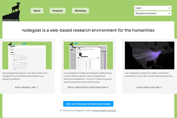Screen dimensions: 177x118
Task: Open the dataset exploration screenshot thumbnail
Action: click(x=88, y=55)
